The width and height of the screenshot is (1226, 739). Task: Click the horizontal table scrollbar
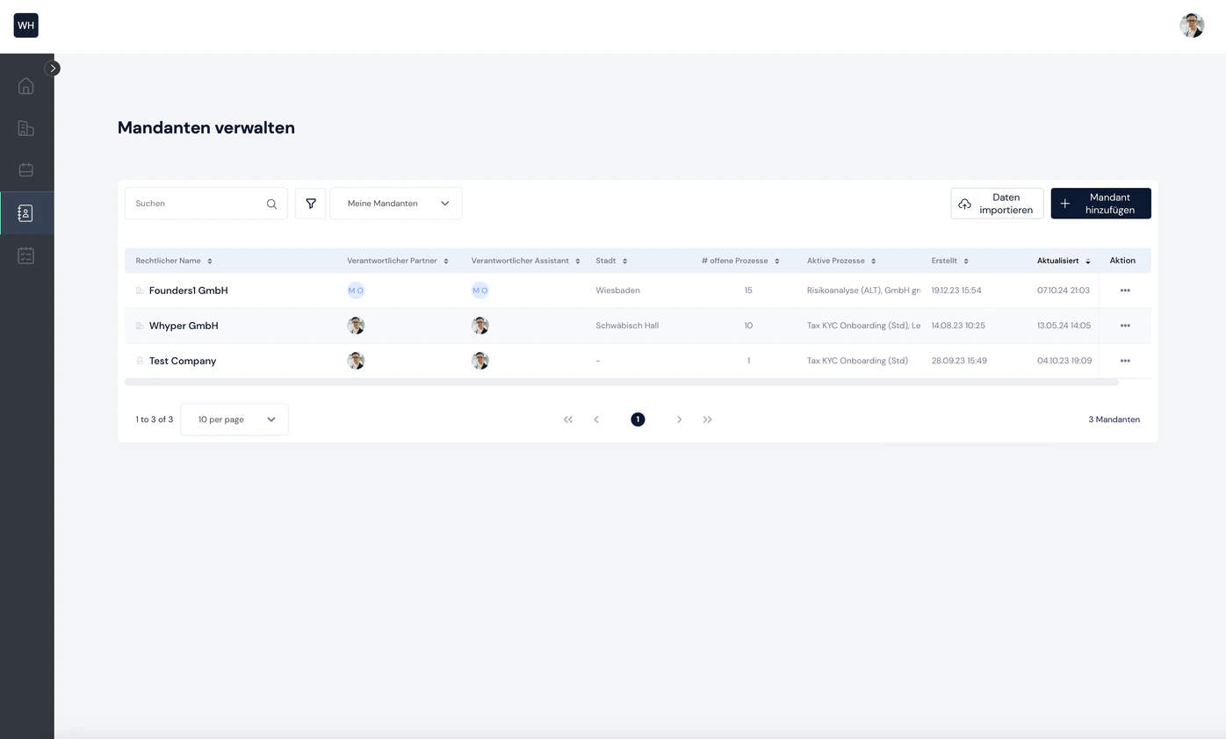tap(622, 382)
